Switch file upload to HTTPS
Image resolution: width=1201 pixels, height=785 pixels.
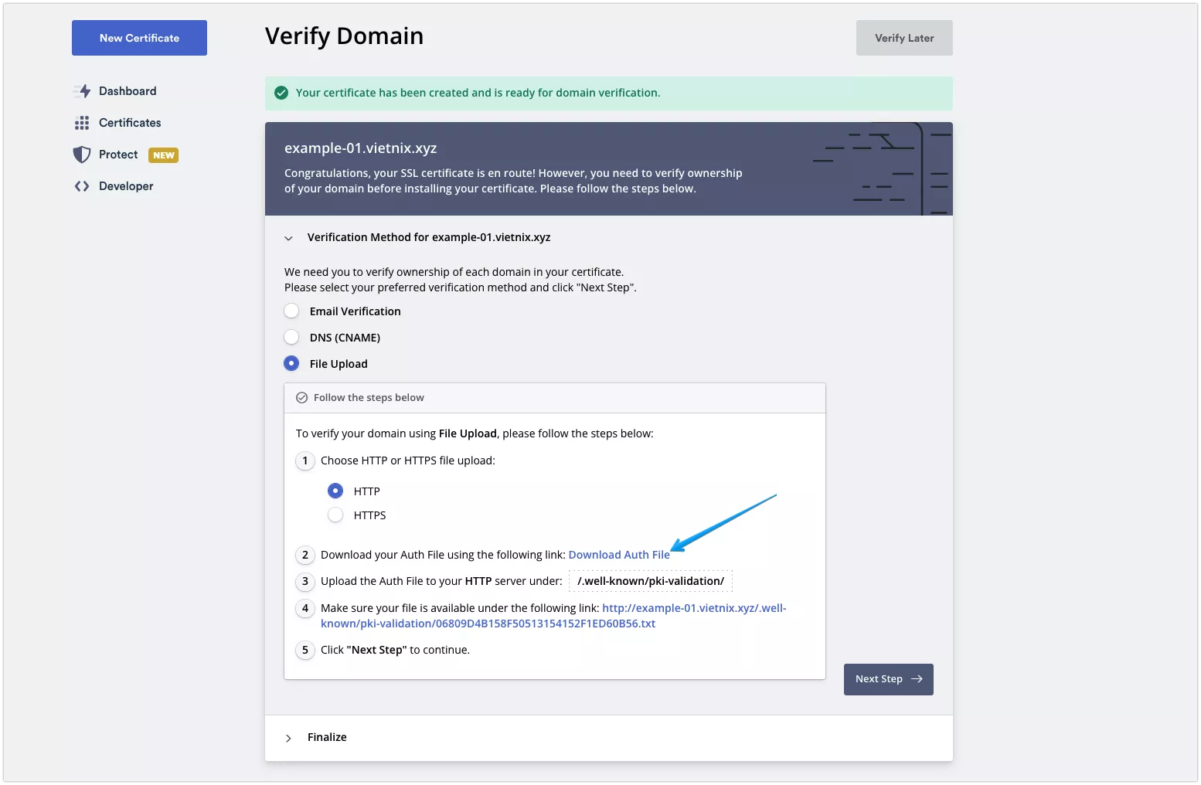point(335,515)
